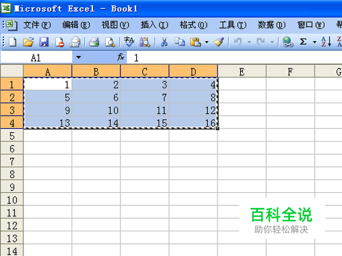Select row 1 header
This screenshot has width=342, height=256.
coord(12,84)
